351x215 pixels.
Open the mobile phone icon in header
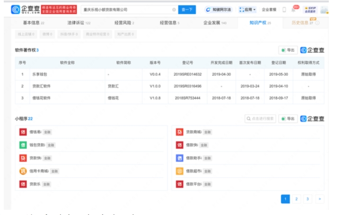tap(284, 9)
